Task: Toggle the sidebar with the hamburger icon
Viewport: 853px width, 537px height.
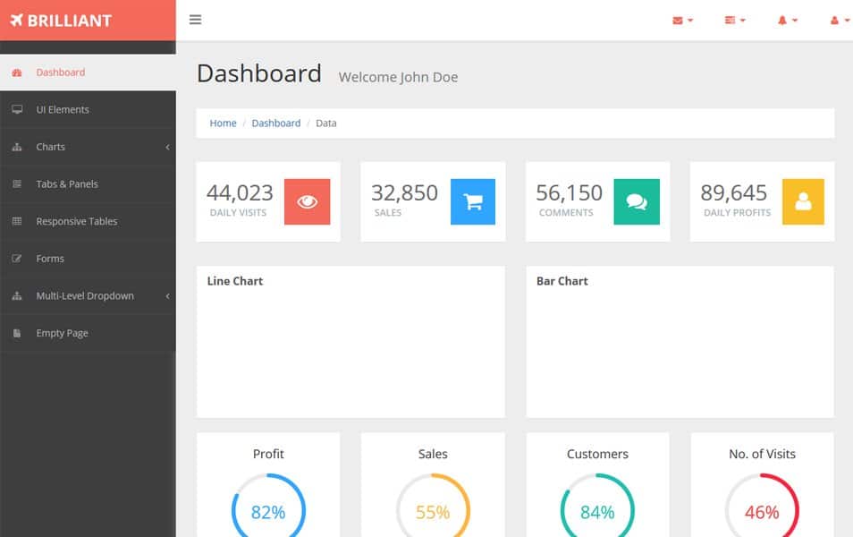Action: tap(195, 19)
